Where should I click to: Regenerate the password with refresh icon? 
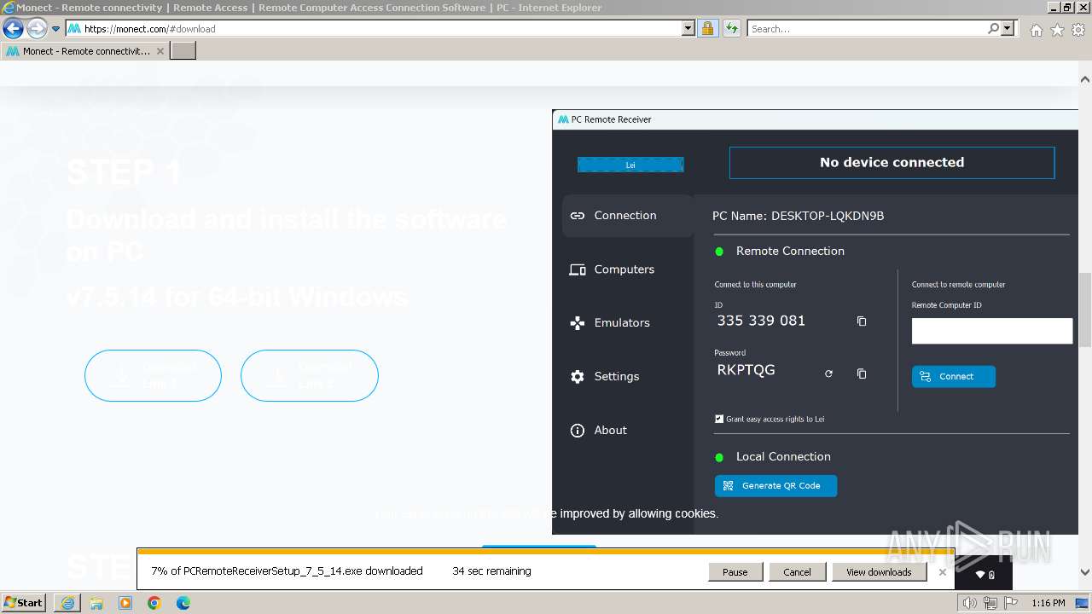pos(828,374)
